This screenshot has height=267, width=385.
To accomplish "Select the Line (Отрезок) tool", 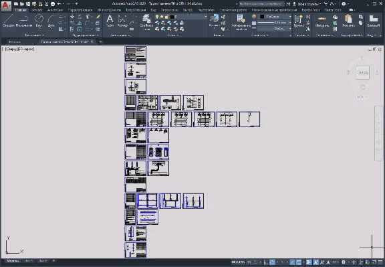I will pyautogui.click(x=8, y=21).
